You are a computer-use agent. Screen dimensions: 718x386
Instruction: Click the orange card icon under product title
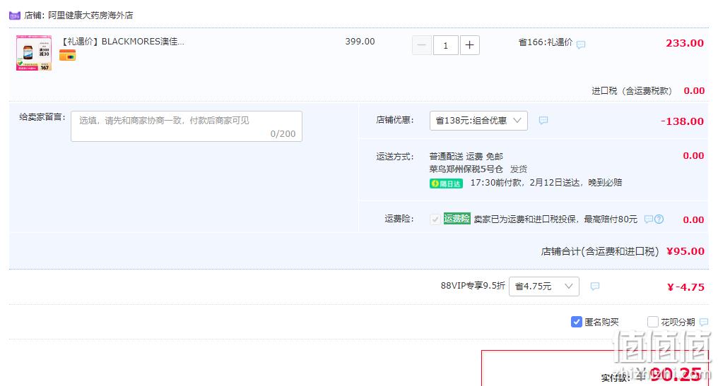point(67,56)
